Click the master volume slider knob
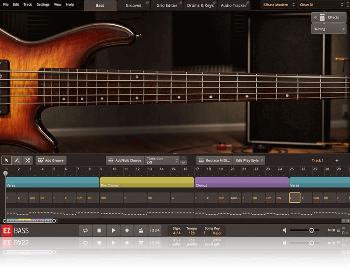 point(311,230)
